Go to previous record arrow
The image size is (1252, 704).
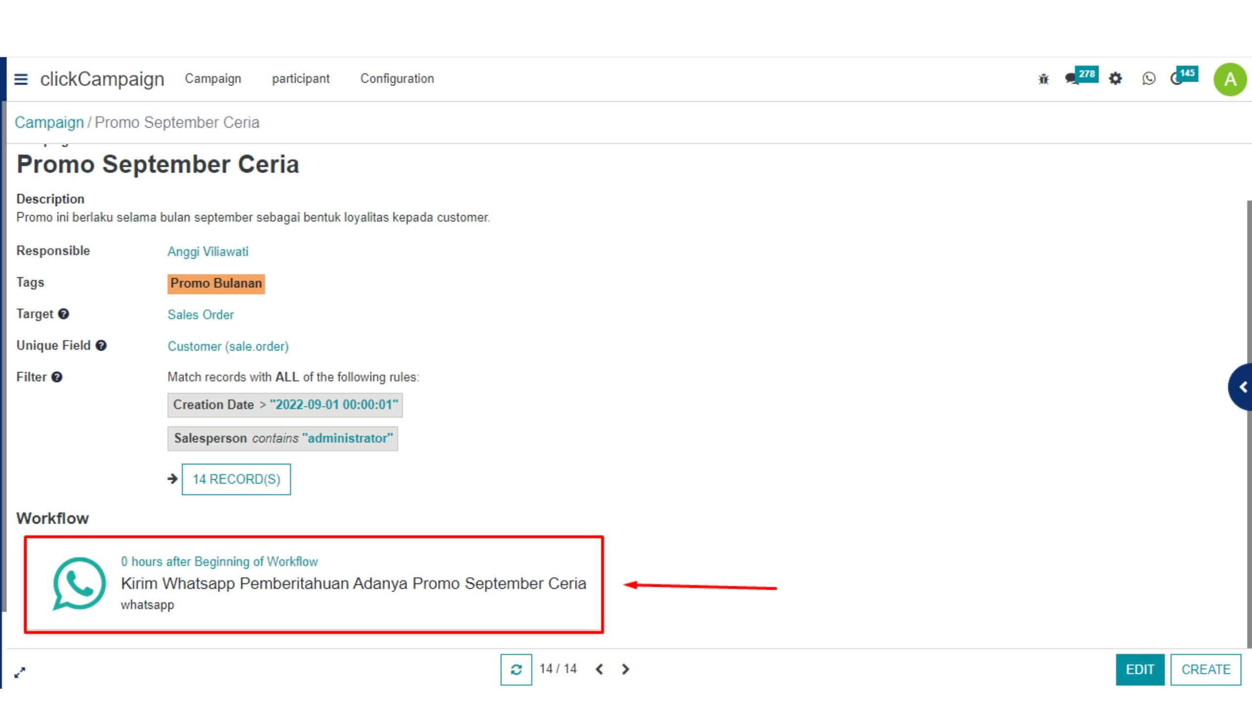point(600,669)
